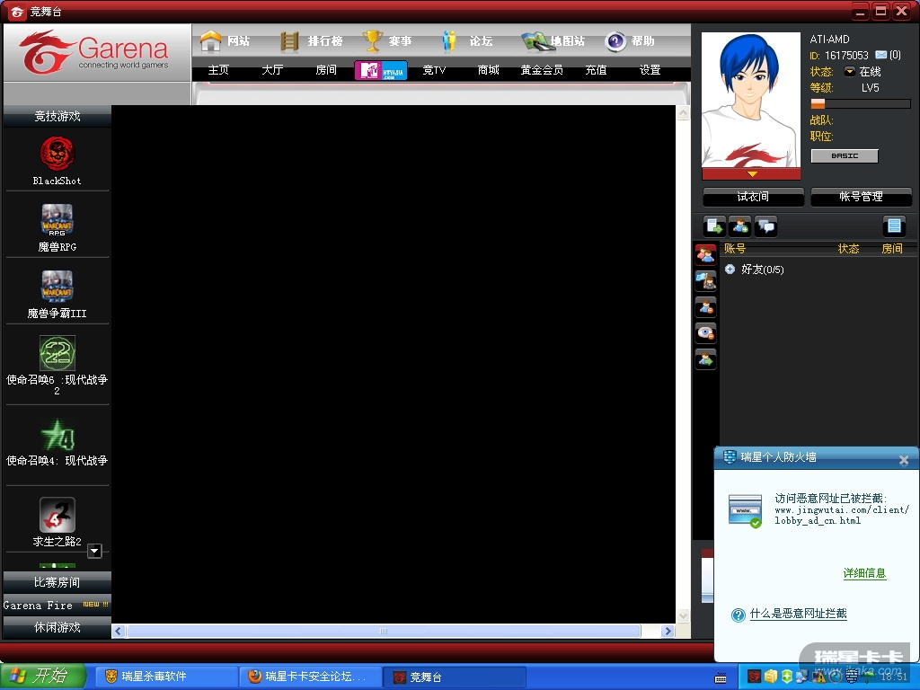The height and width of the screenshot is (690, 920).
Task: Expand the 竞技游戏 section
Action: [x=57, y=116]
